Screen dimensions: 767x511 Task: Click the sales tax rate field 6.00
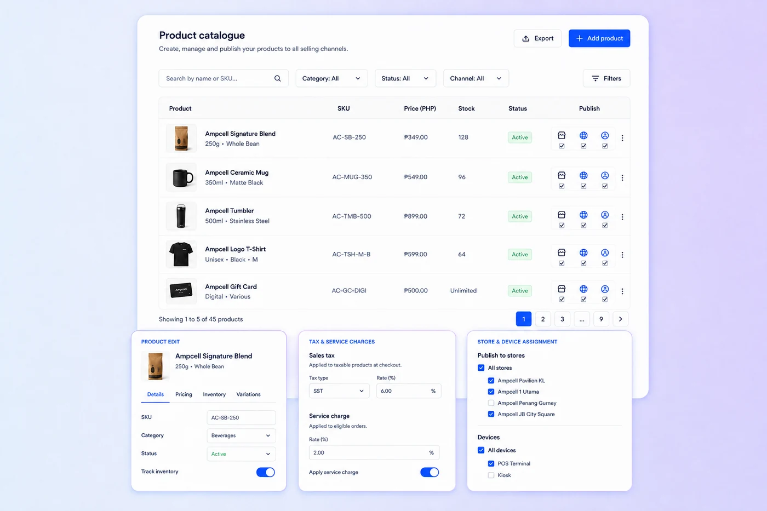pos(408,391)
